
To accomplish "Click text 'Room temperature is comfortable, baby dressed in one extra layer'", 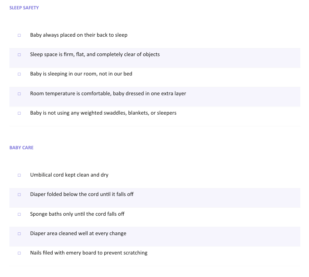I will coord(108,93).
